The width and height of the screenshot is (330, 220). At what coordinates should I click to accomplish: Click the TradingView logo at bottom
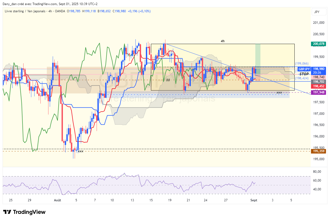tap(24, 212)
